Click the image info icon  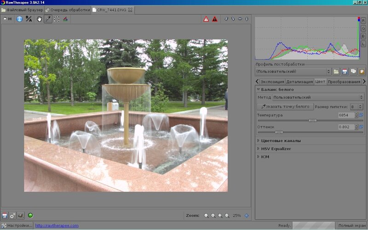(19, 19)
